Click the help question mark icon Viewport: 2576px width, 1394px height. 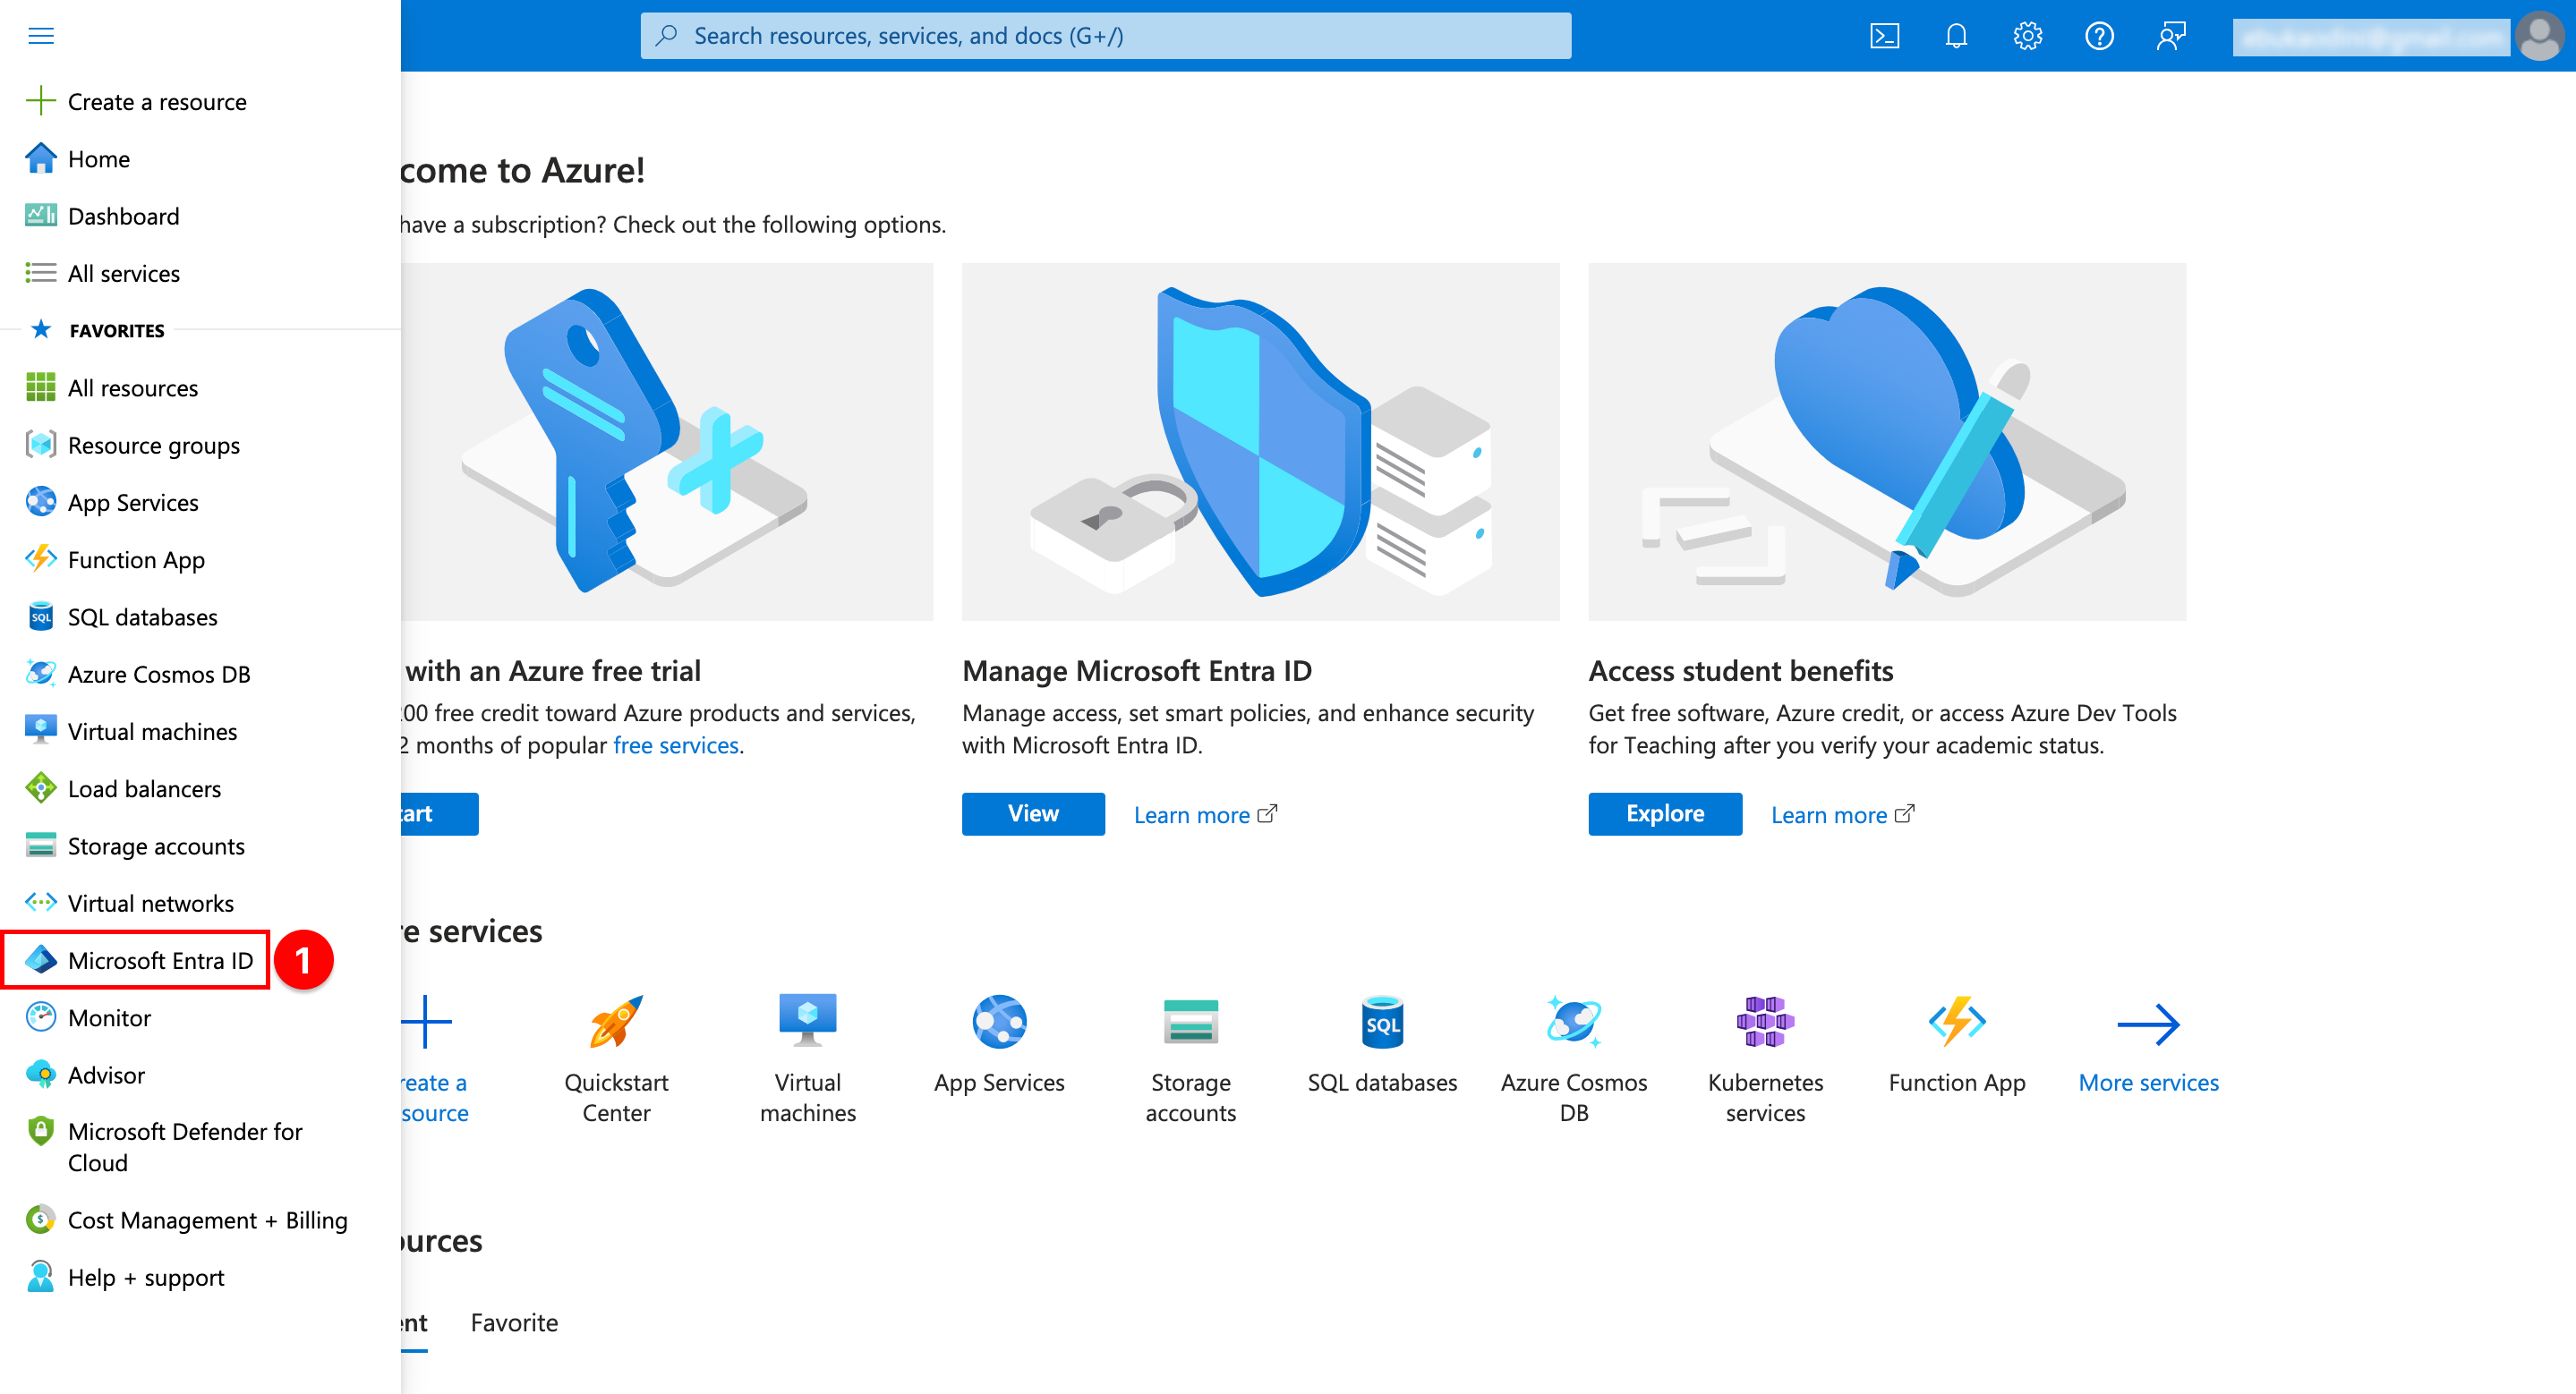click(x=2099, y=36)
